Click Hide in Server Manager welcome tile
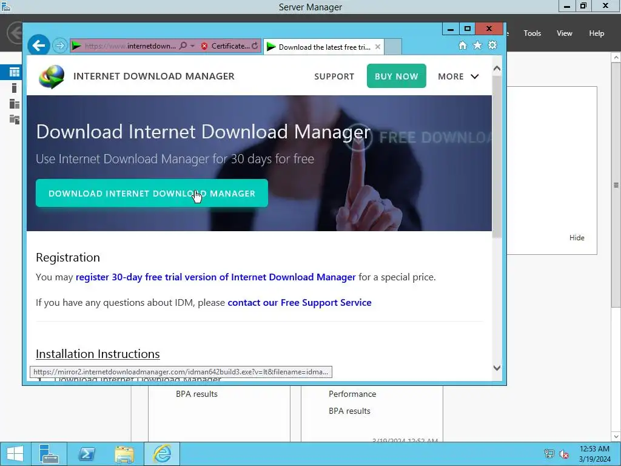This screenshot has height=466, width=621. (x=577, y=237)
